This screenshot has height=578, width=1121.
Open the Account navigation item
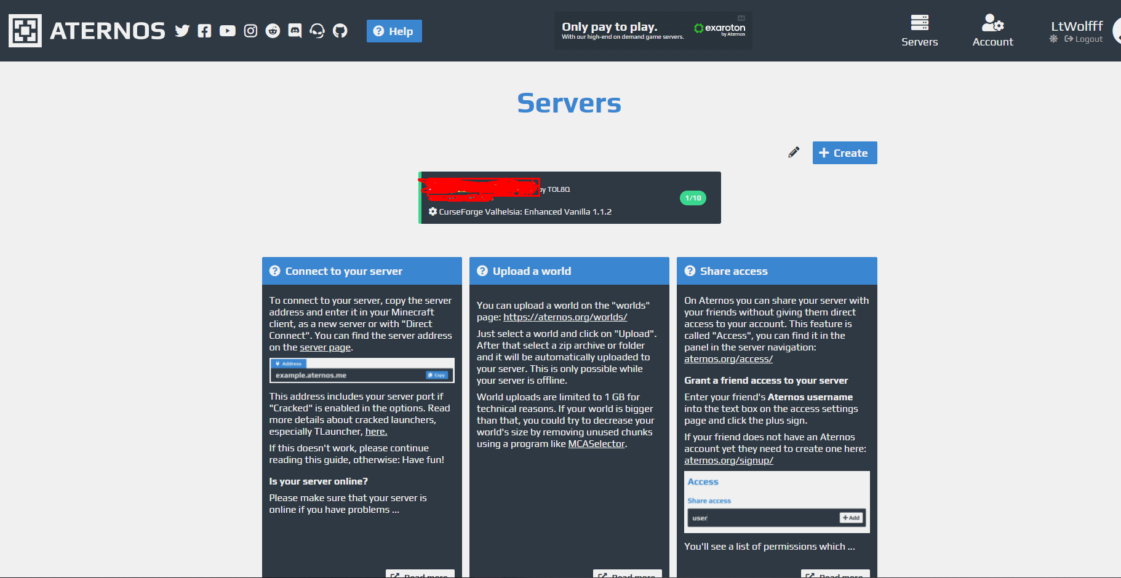992,31
